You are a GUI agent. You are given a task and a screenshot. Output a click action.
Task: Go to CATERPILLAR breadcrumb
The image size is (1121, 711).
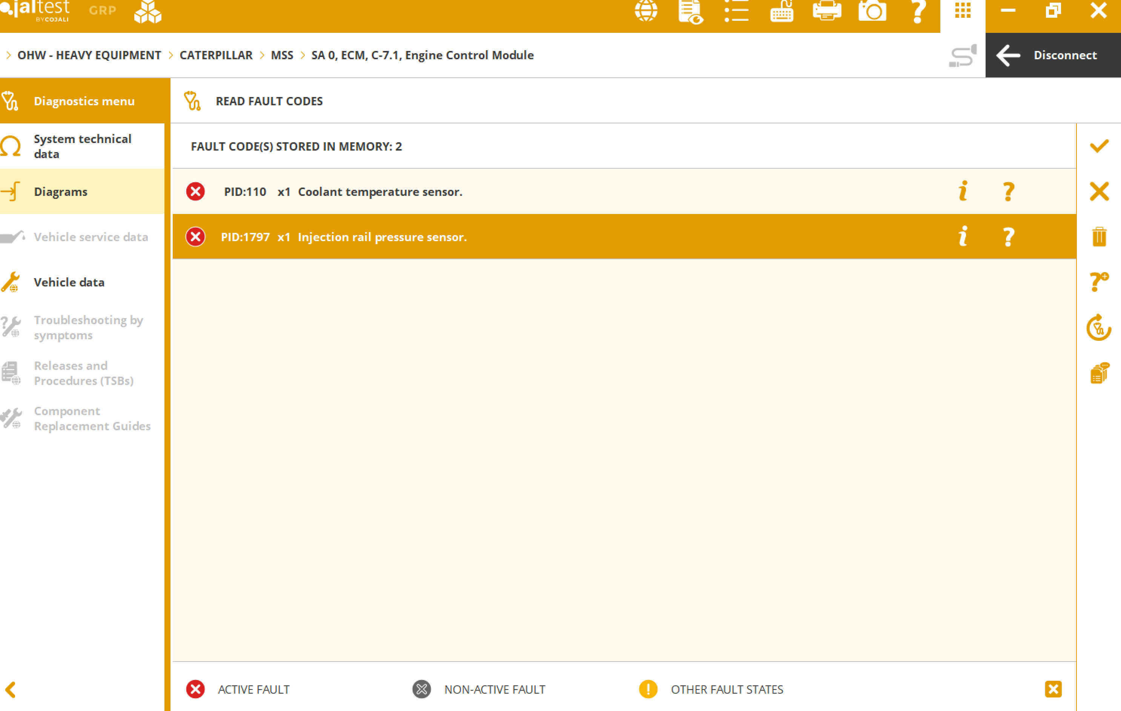pos(216,55)
